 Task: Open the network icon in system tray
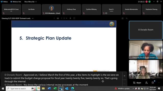[145, 88]
